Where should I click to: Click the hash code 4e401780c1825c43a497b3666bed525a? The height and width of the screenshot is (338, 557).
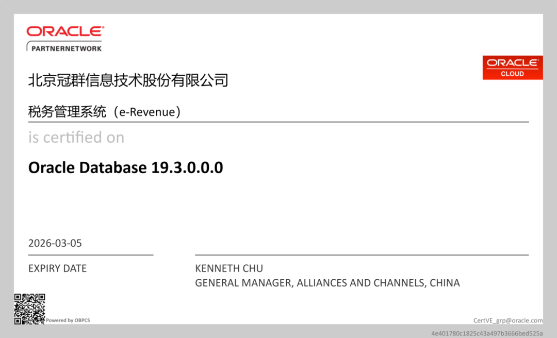point(487,333)
